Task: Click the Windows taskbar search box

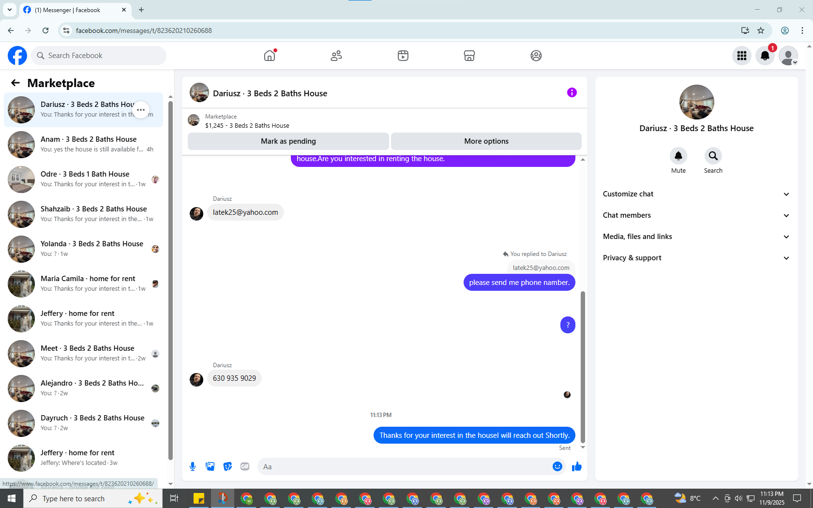Action: click(x=93, y=498)
